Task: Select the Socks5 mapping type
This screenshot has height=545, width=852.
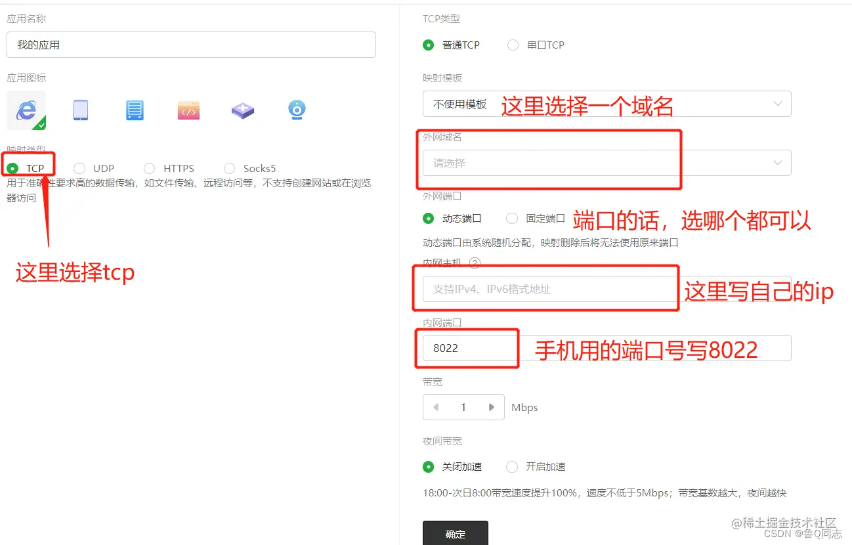Action: [x=229, y=168]
